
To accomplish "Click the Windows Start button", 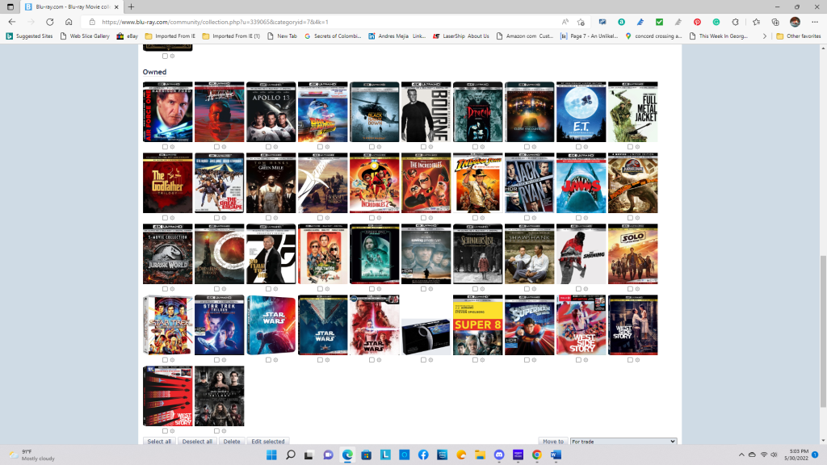I will click(271, 455).
